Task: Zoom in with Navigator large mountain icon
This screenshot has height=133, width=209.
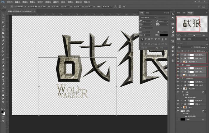Action: pyautogui.click(x=204, y=35)
